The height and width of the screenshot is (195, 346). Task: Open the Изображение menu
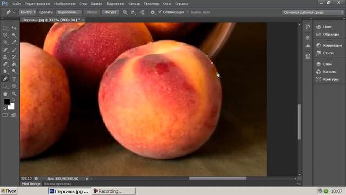click(x=65, y=4)
